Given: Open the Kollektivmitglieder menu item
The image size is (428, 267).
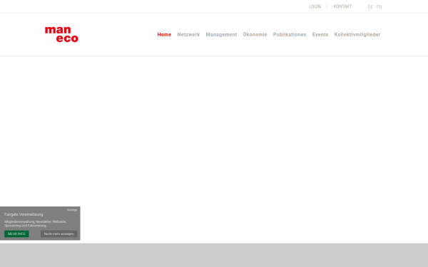Looking at the screenshot, I should click(357, 35).
